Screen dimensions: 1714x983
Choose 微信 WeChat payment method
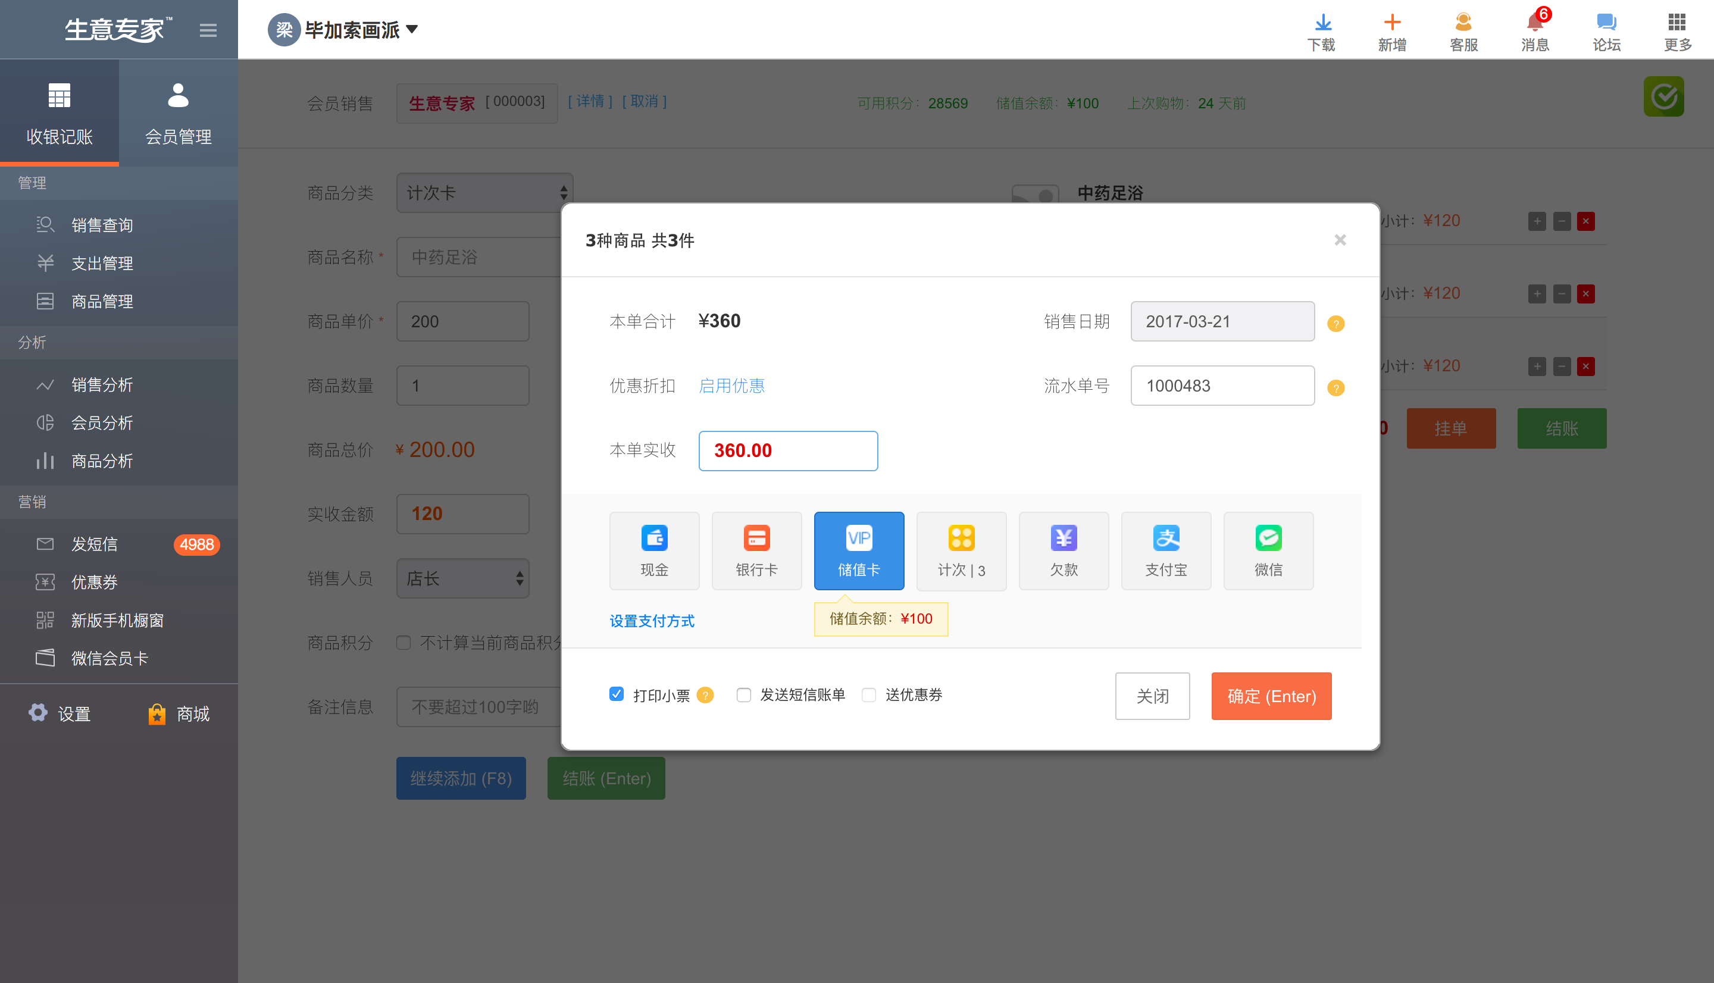pyautogui.click(x=1268, y=550)
